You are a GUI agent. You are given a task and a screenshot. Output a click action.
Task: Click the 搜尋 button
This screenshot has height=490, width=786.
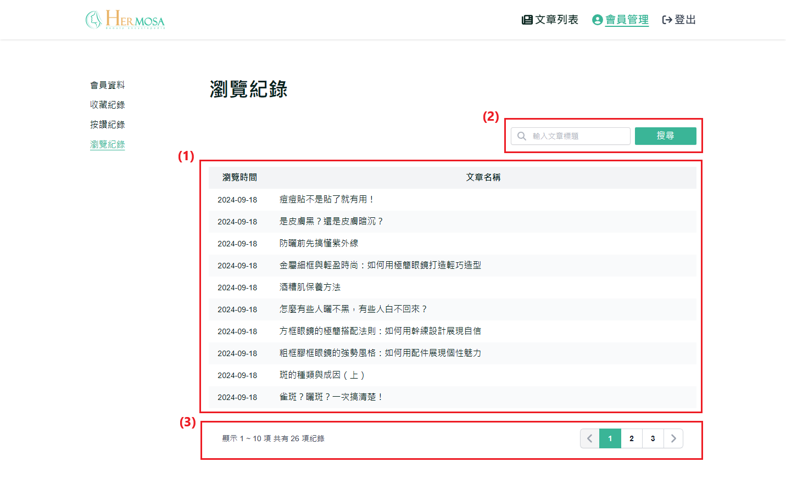click(x=665, y=136)
